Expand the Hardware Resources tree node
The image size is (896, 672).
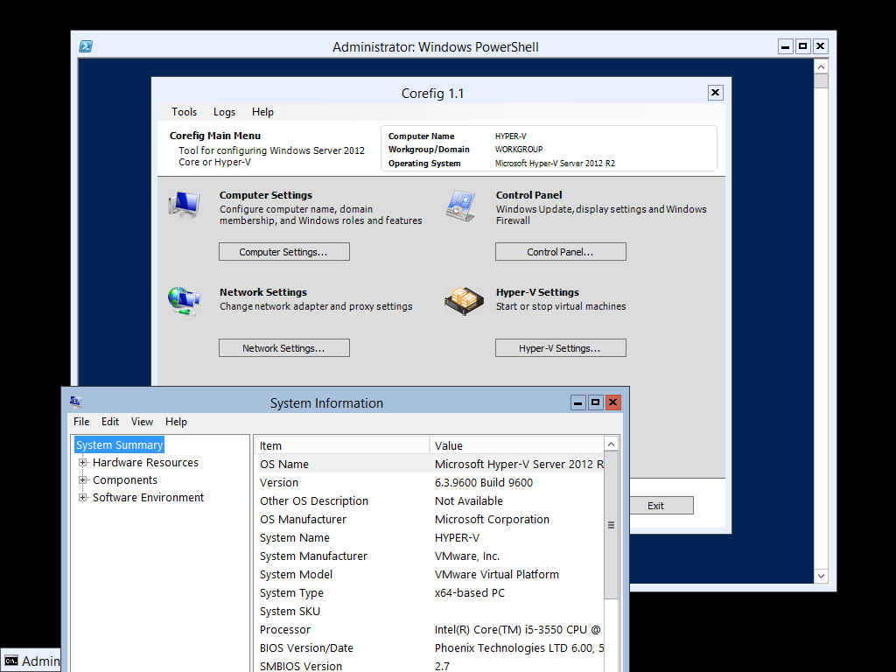83,462
